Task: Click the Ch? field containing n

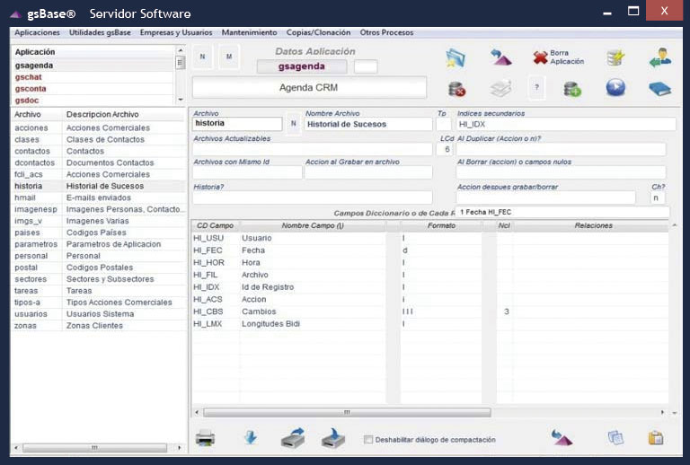Action: pyautogui.click(x=657, y=197)
